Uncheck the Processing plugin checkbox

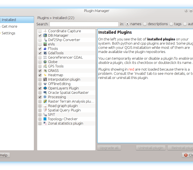[x=40, y=97]
